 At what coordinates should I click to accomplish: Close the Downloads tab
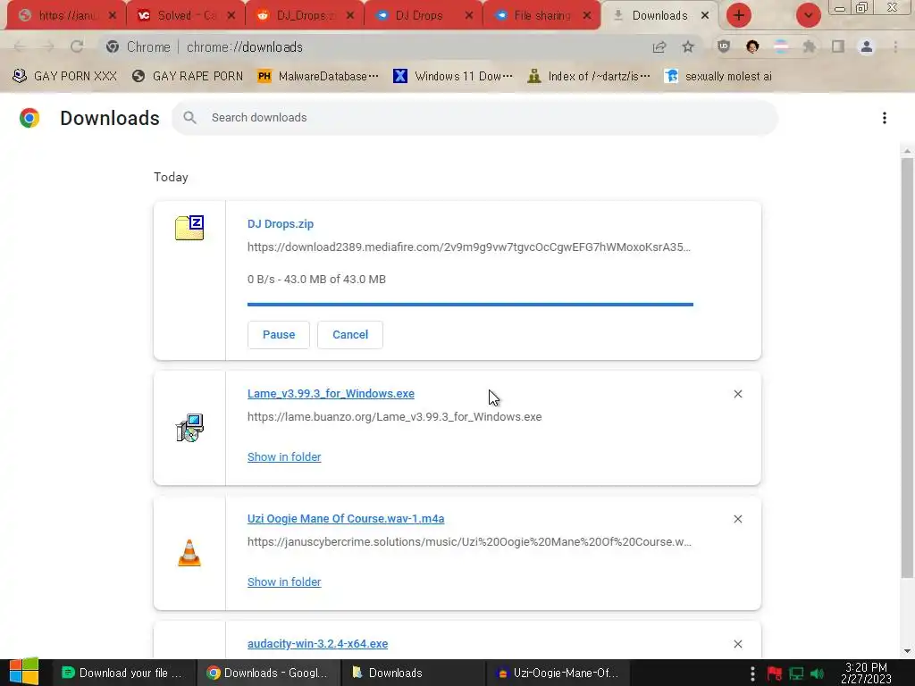point(705,16)
